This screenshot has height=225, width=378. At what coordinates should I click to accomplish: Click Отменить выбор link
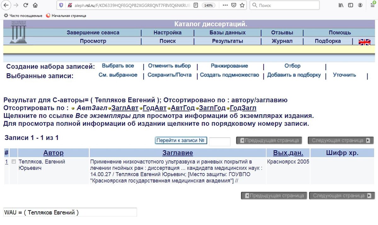coord(169,66)
